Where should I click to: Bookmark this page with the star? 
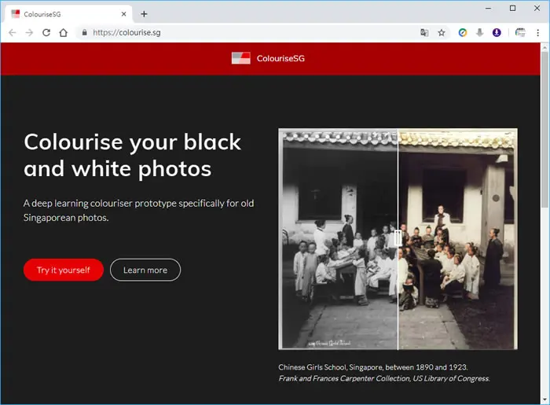[x=442, y=33]
